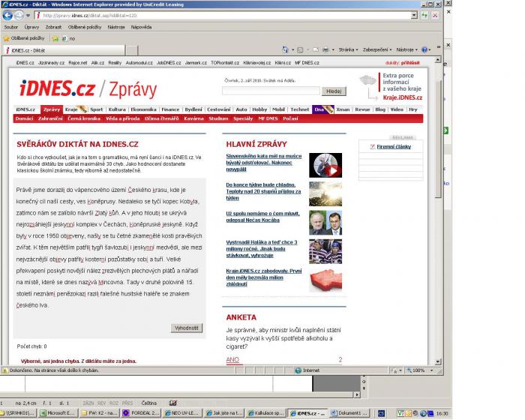The image size is (525, 420).
Task: Click the help question mark icon
Action: click(424, 50)
